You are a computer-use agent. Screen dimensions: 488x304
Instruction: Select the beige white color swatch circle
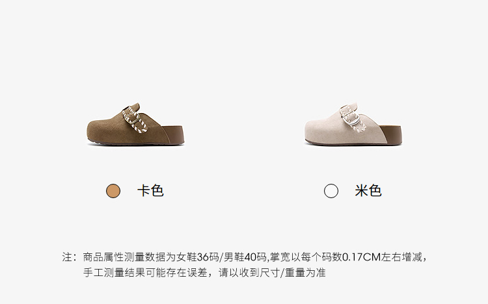click(331, 191)
